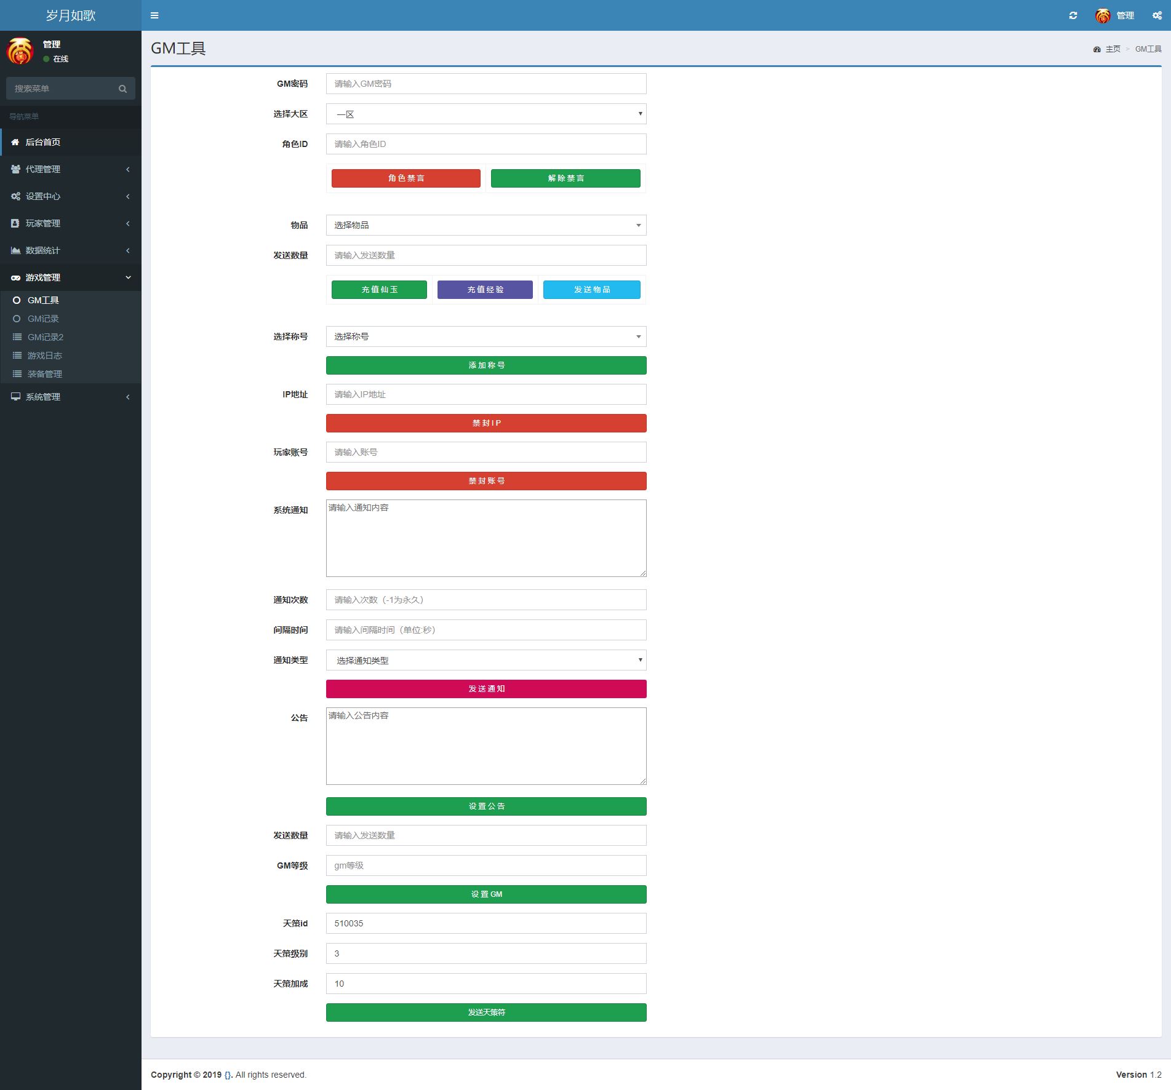Click the gamepad icon beside 游戏管理

(x=15, y=277)
